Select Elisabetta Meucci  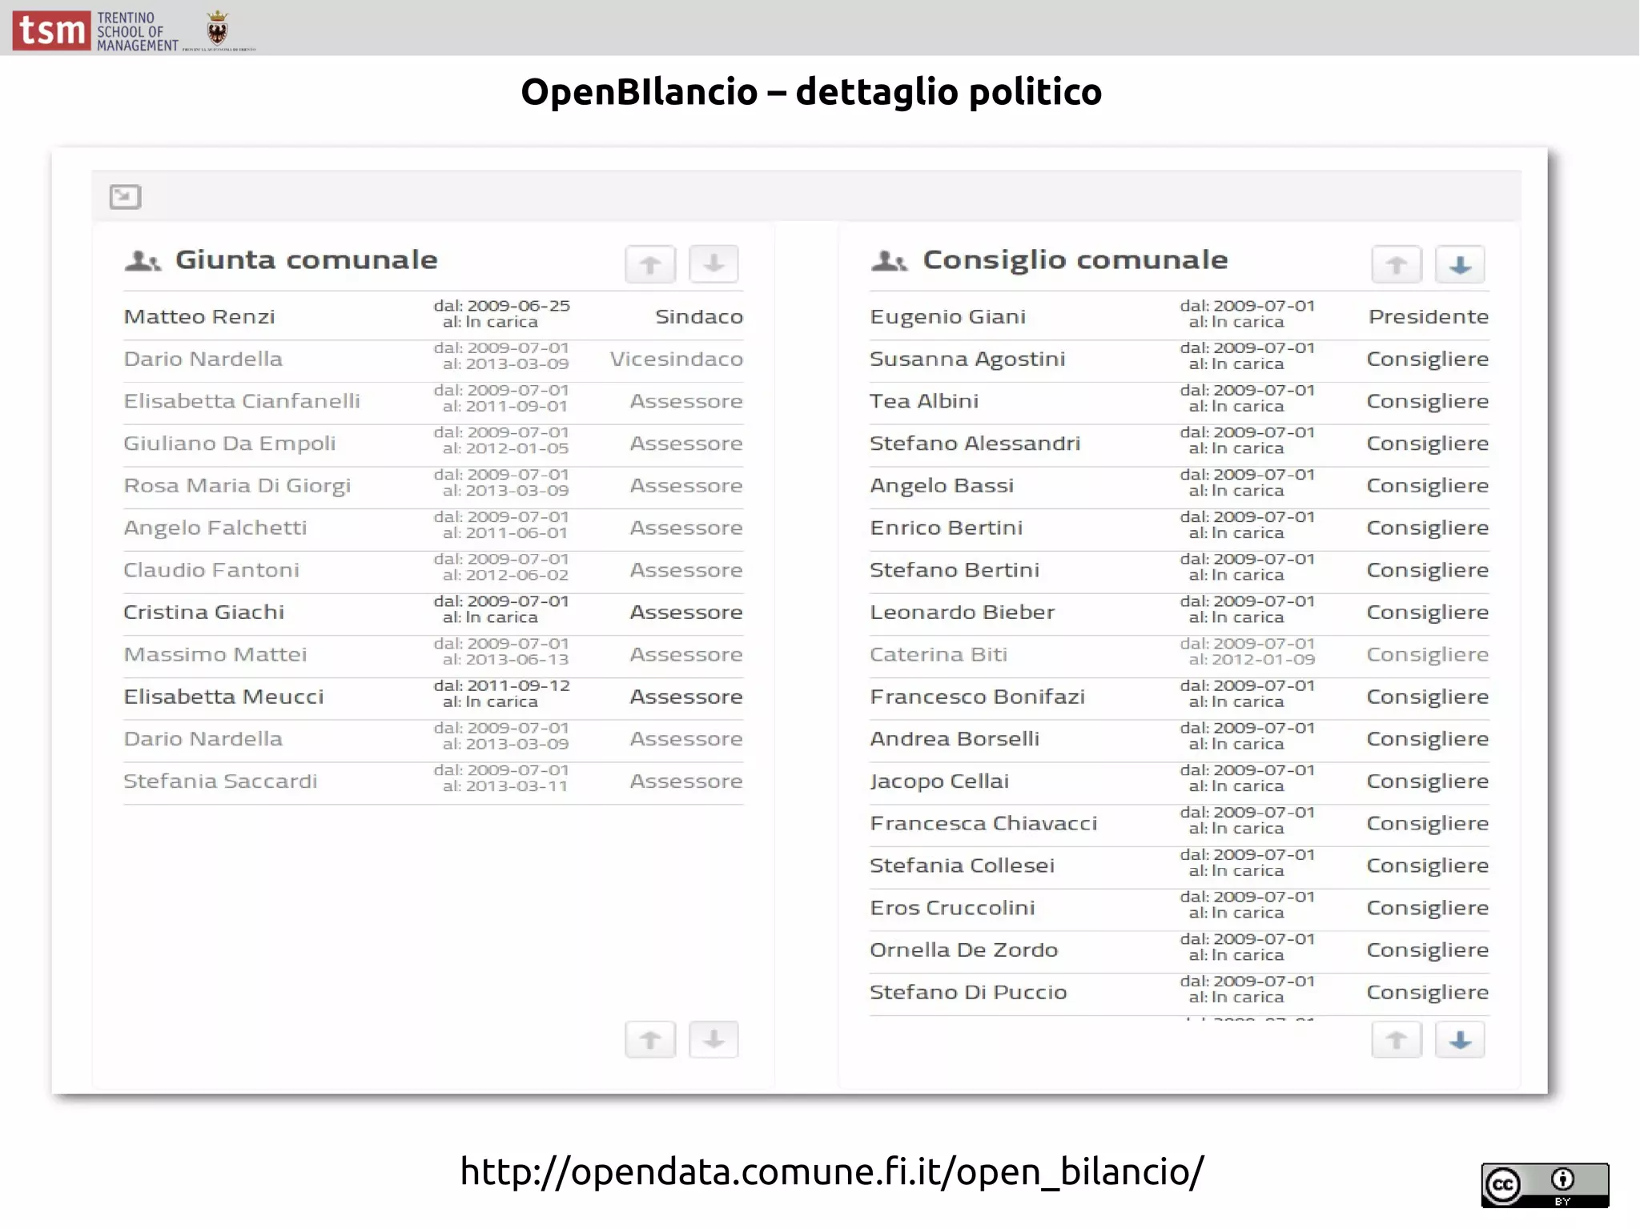pyautogui.click(x=223, y=697)
